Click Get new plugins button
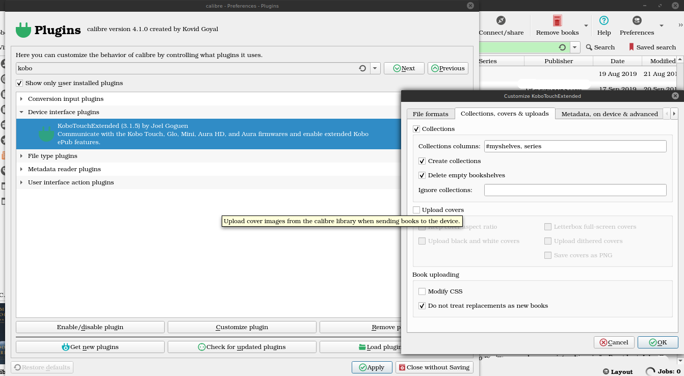The width and height of the screenshot is (684, 376). point(90,347)
